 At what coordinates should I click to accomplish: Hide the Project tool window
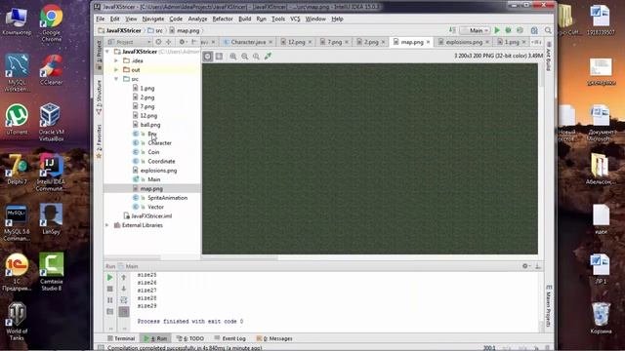point(194,42)
